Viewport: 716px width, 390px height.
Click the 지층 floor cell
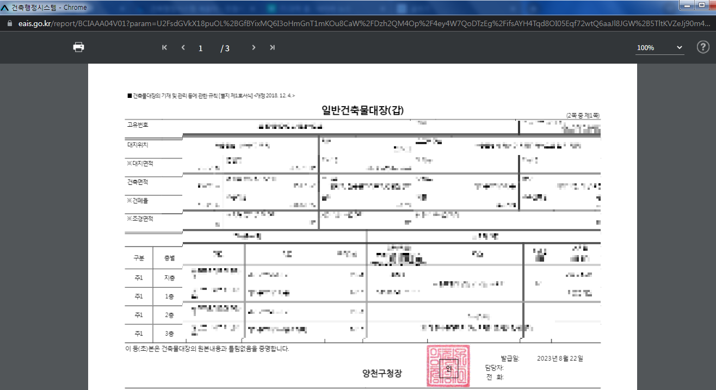tap(170, 278)
